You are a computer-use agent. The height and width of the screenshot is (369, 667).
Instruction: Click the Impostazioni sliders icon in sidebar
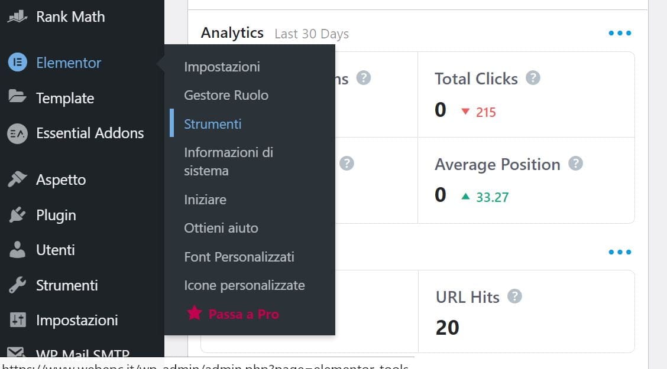[x=18, y=320]
